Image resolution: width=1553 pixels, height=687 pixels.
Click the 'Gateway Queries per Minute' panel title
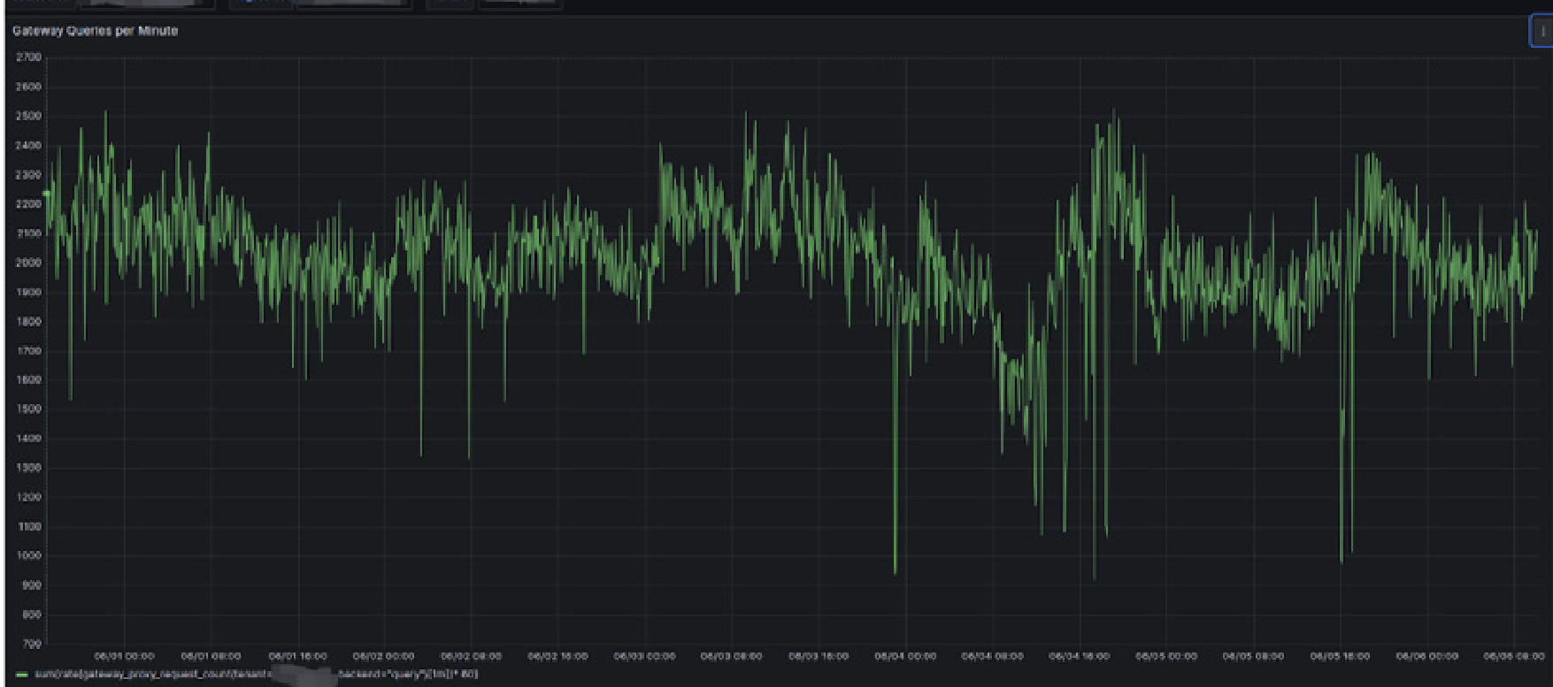tap(95, 31)
